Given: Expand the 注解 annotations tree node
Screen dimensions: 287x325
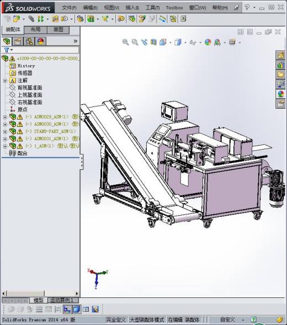Looking at the screenshot, I should click(5, 81).
